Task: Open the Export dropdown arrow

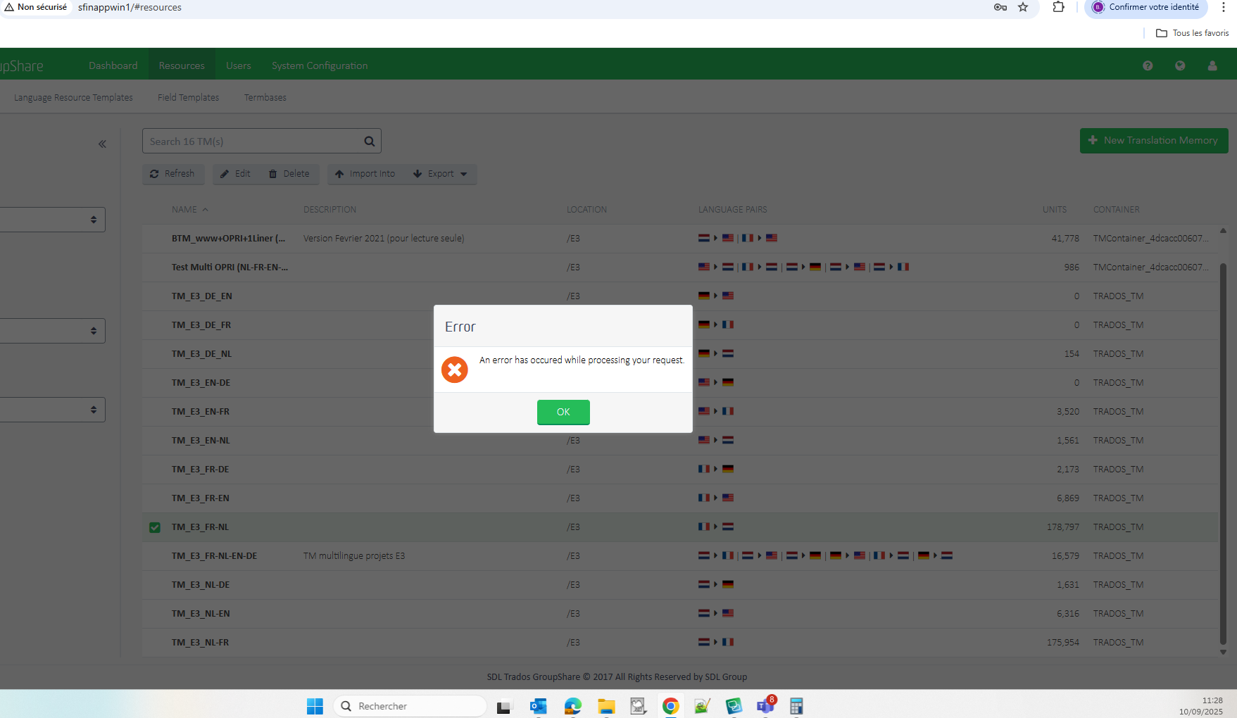Action: [x=464, y=174]
